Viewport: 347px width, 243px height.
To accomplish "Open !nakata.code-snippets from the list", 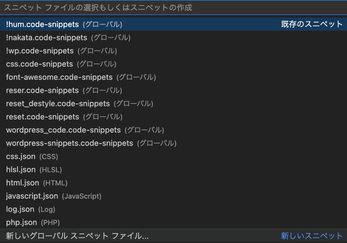I will point(46,38).
